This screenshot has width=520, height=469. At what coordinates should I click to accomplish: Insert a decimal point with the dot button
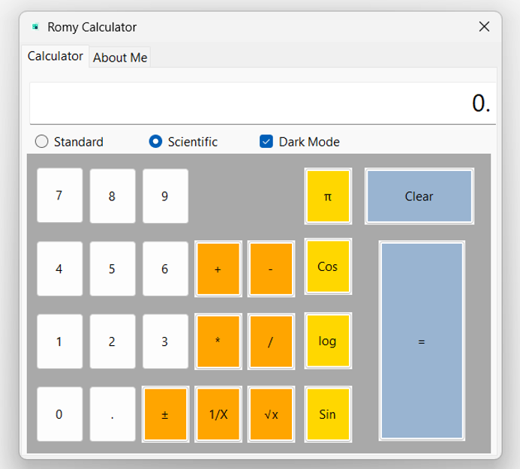pos(113,414)
